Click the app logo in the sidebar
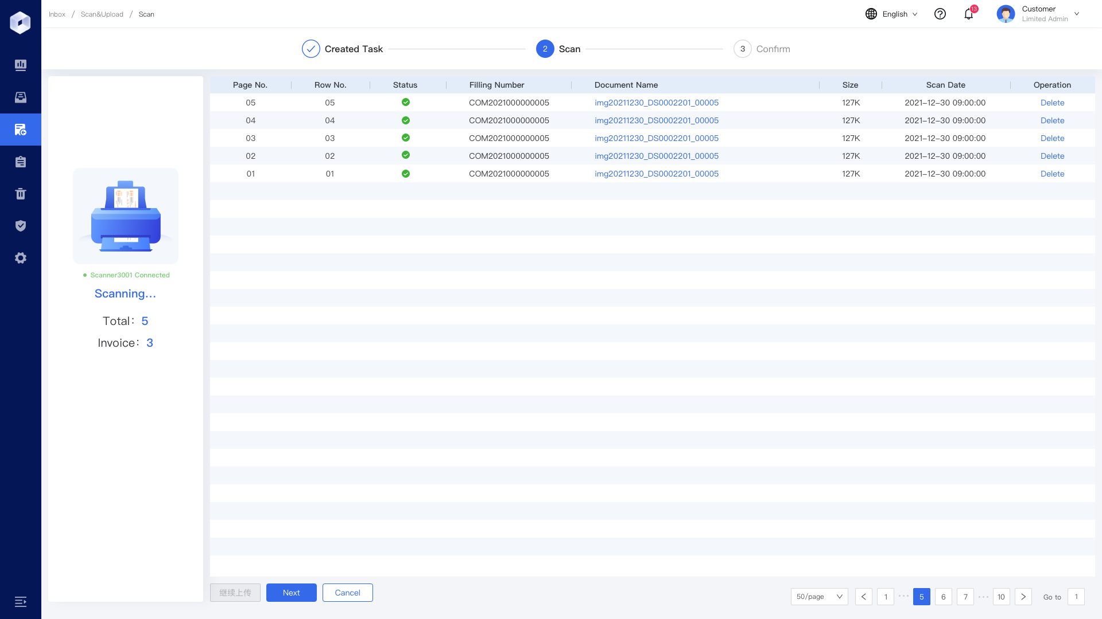Viewport: 1102px width, 619px height. [x=20, y=22]
